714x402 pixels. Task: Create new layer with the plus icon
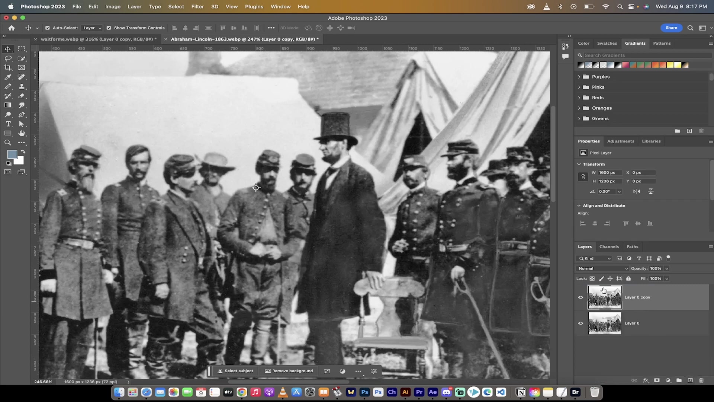pos(690,380)
